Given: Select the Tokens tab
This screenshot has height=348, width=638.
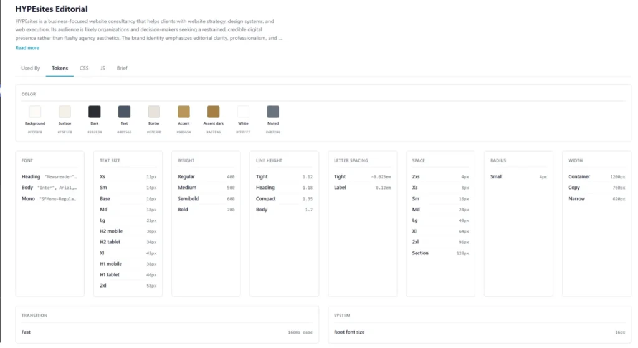Looking at the screenshot, I should [60, 68].
